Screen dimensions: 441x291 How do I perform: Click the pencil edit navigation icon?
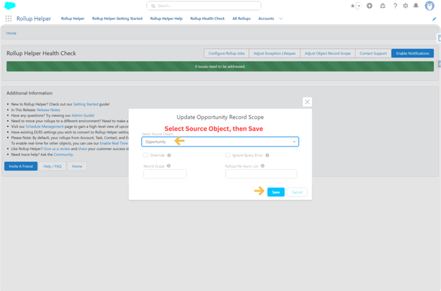click(435, 19)
